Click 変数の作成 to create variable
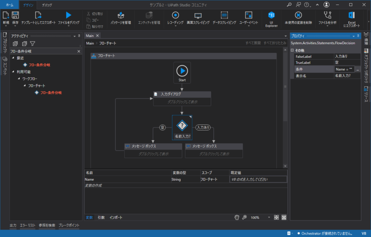 [x=93, y=186]
